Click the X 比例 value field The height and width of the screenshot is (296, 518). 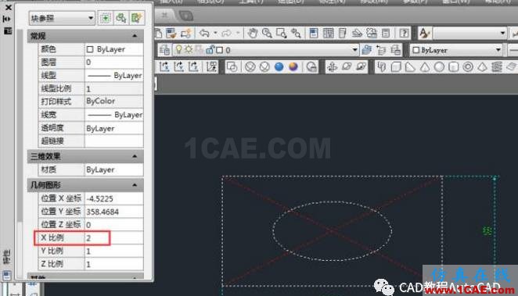point(114,237)
